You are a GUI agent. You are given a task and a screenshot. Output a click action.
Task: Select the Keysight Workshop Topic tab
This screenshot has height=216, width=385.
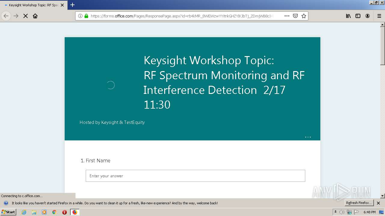[x=34, y=5]
